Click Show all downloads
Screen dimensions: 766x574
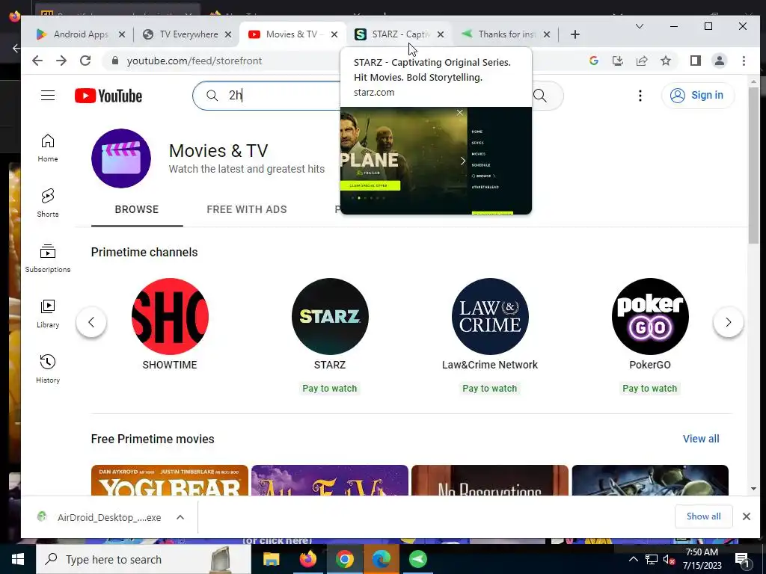(x=703, y=516)
